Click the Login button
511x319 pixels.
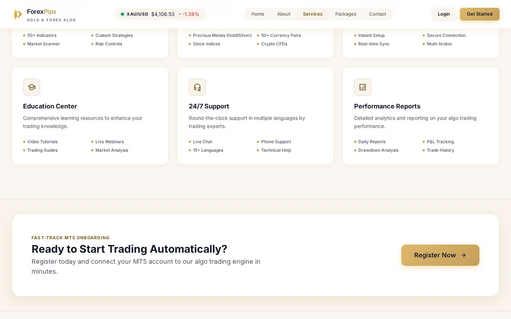tap(444, 14)
